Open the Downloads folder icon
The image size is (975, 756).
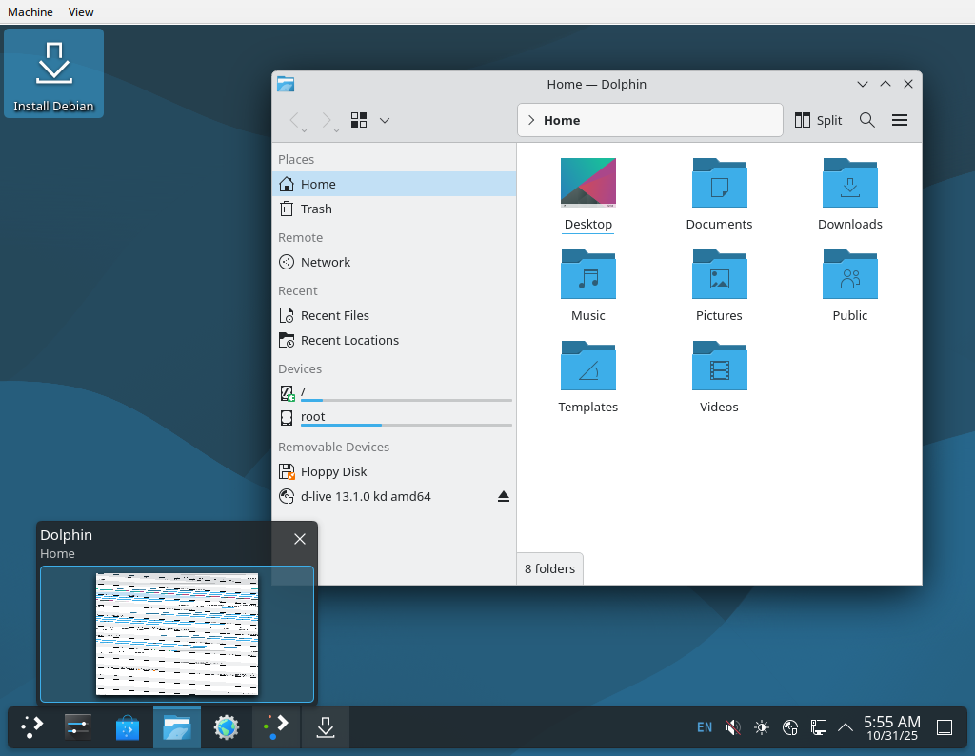(x=849, y=184)
